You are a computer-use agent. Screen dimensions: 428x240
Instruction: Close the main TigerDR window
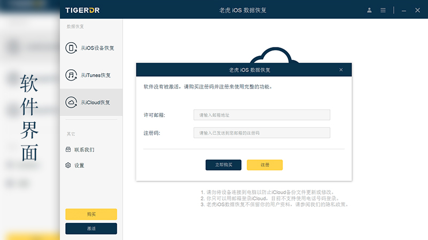pos(417,10)
